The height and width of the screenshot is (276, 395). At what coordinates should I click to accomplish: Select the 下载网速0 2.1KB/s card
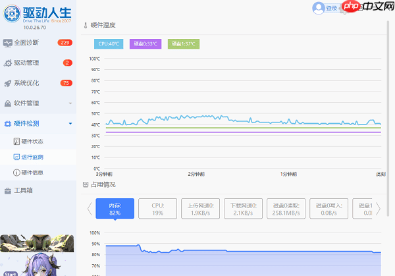click(x=244, y=209)
